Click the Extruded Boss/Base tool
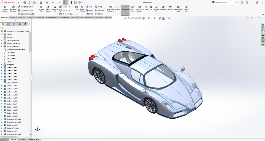Viewport: 265px width, 141px height. pyautogui.click(x=5, y=8)
